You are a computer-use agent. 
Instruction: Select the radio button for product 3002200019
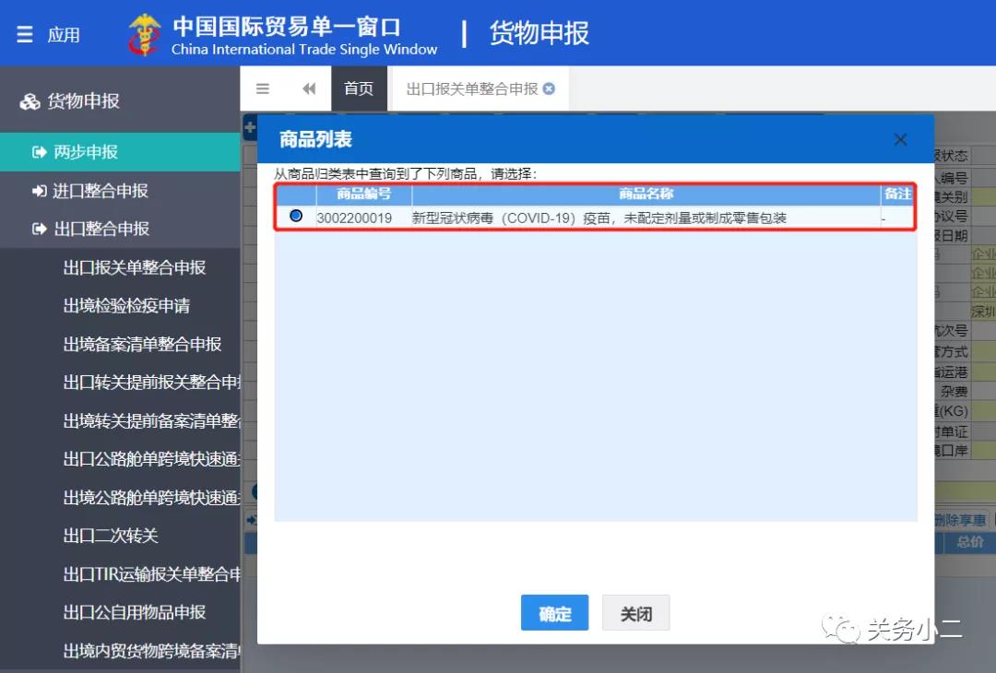[296, 217]
